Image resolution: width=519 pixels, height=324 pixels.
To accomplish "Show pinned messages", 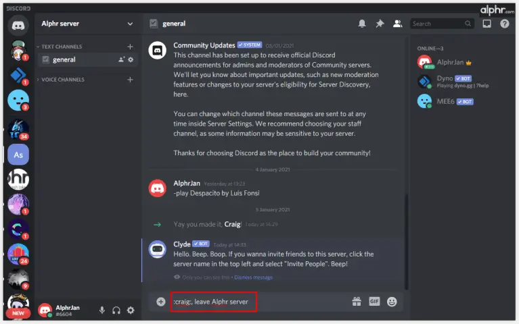I will click(380, 24).
